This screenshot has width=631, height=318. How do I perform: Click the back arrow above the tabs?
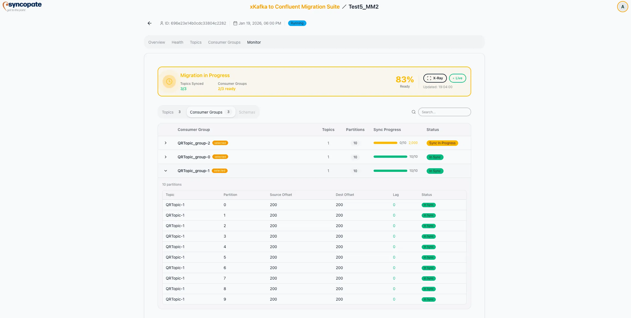click(149, 23)
